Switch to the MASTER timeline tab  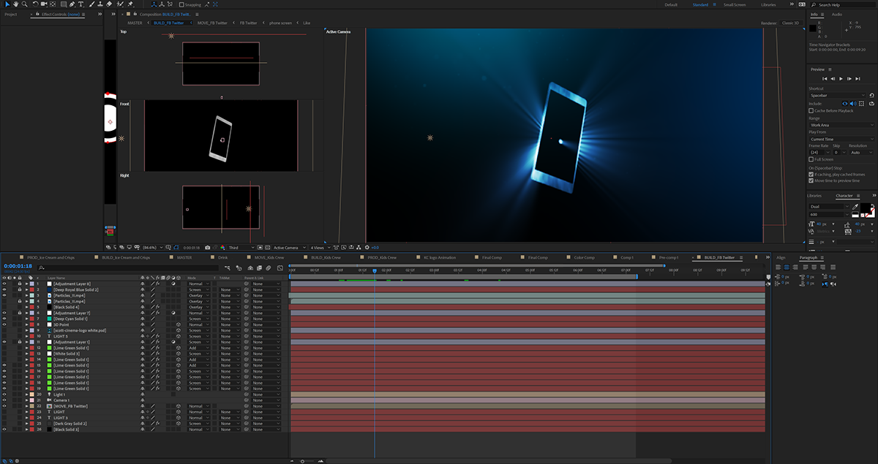184,257
